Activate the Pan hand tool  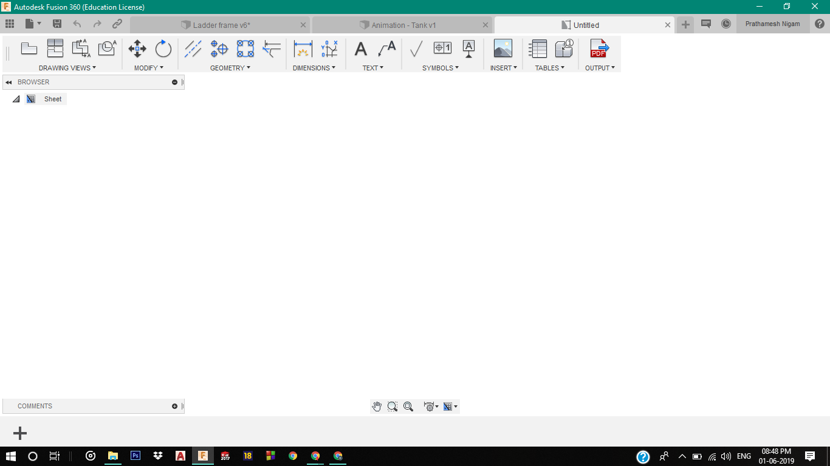point(377,406)
